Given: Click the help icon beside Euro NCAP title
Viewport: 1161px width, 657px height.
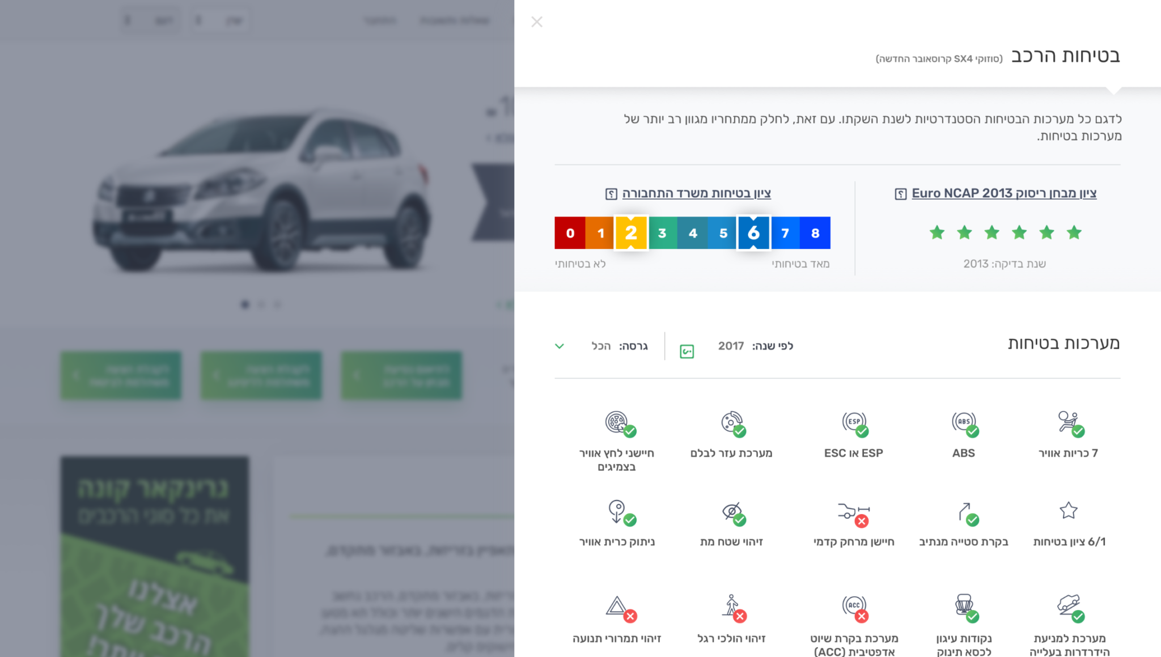Looking at the screenshot, I should click(x=901, y=194).
